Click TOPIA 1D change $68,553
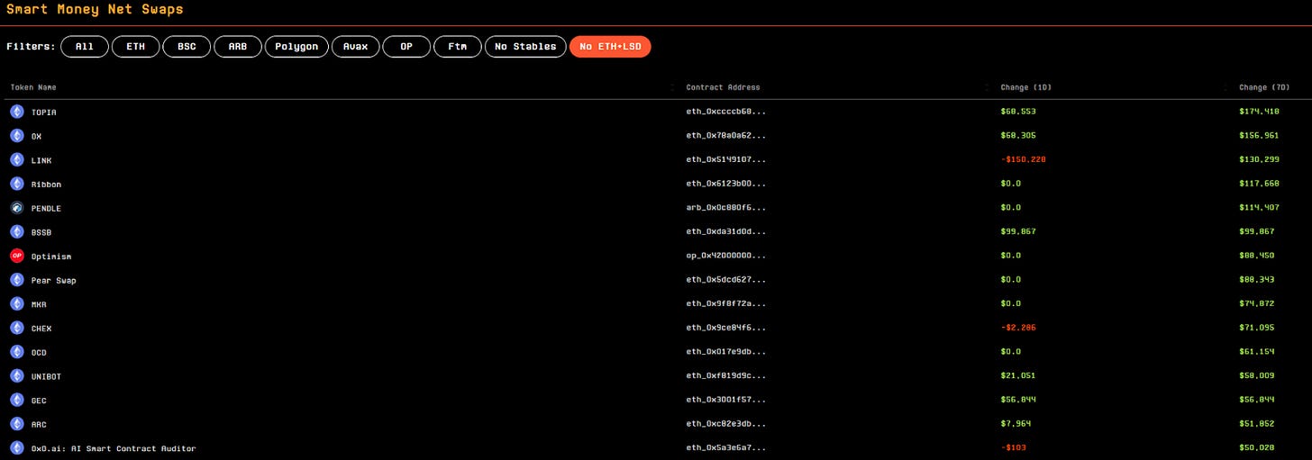Screen dimensions: 1312x460 [x=1018, y=113]
